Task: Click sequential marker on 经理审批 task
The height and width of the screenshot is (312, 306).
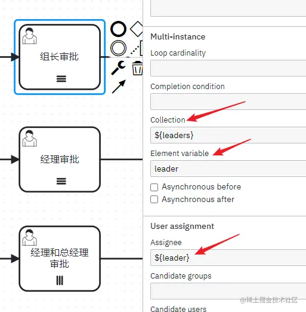Action: (x=61, y=181)
